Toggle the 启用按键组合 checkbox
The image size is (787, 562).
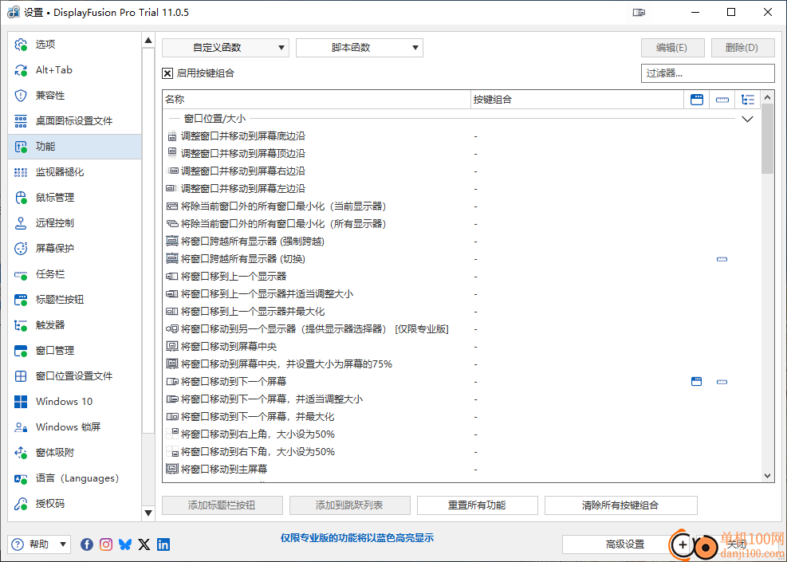(167, 73)
